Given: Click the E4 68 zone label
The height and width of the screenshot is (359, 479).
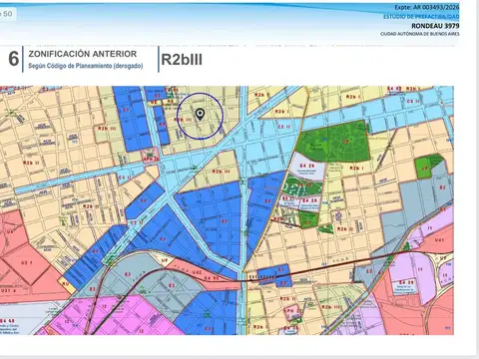Looking at the screenshot, I should [x=7, y=321].
